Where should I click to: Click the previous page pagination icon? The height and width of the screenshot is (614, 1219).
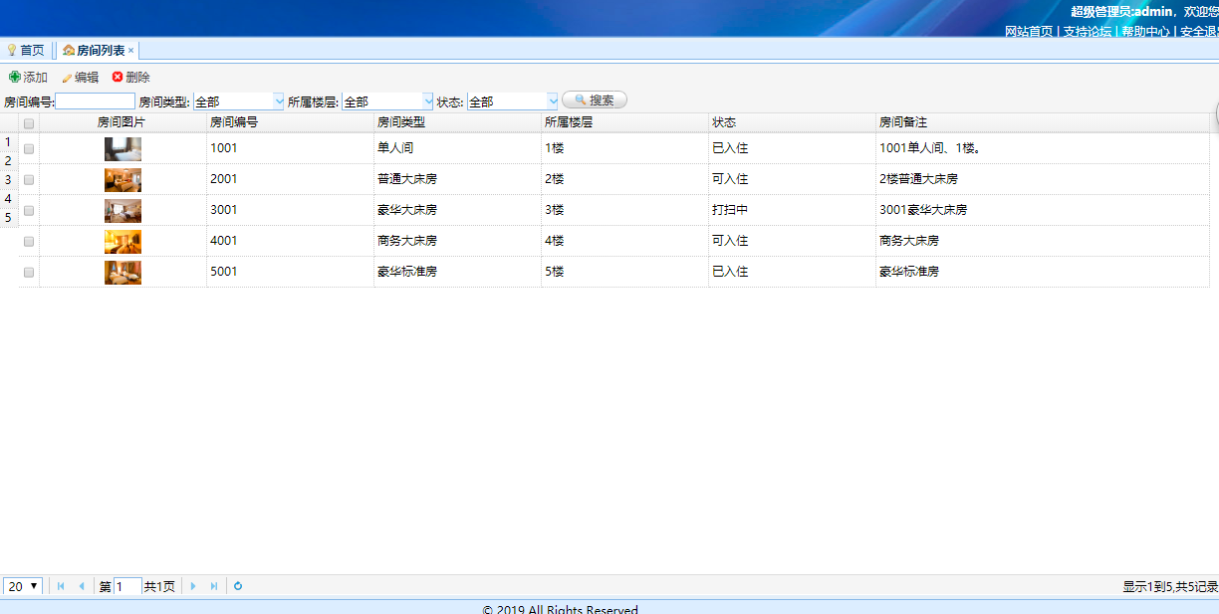tap(82, 586)
